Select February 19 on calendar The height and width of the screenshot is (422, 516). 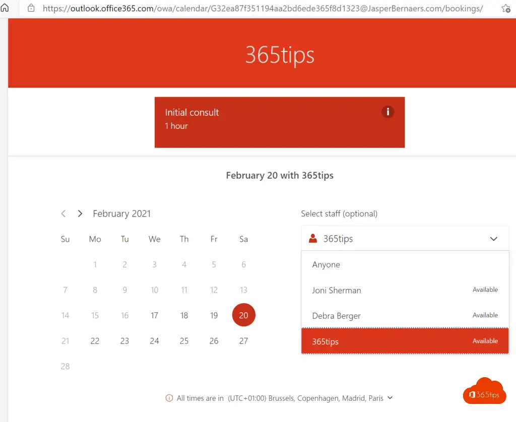coord(214,315)
